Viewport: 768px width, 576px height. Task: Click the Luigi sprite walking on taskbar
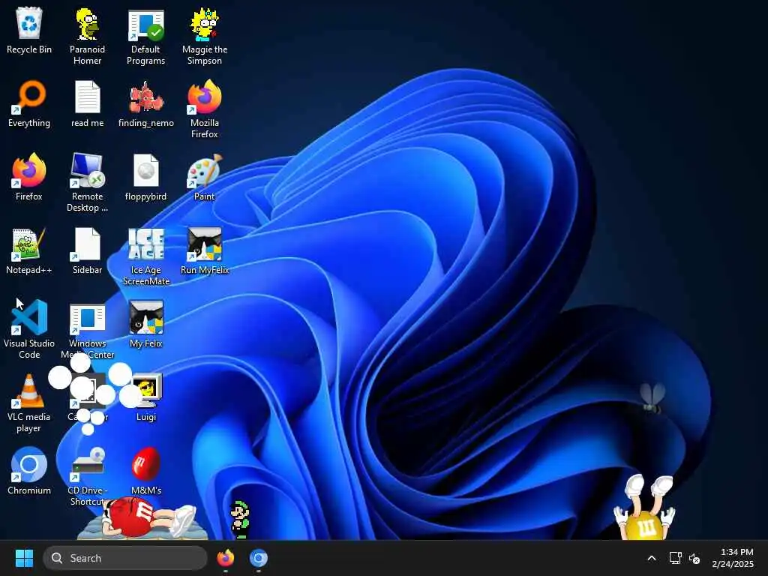tap(240, 520)
